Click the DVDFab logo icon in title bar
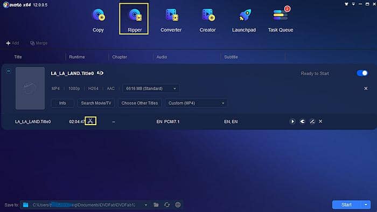Viewport: 377px width, 212px height. pos(6,5)
